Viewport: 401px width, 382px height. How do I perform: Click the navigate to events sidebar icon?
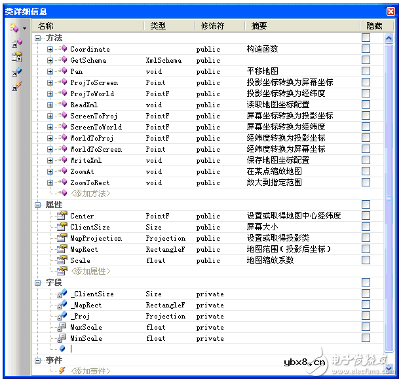[16, 86]
